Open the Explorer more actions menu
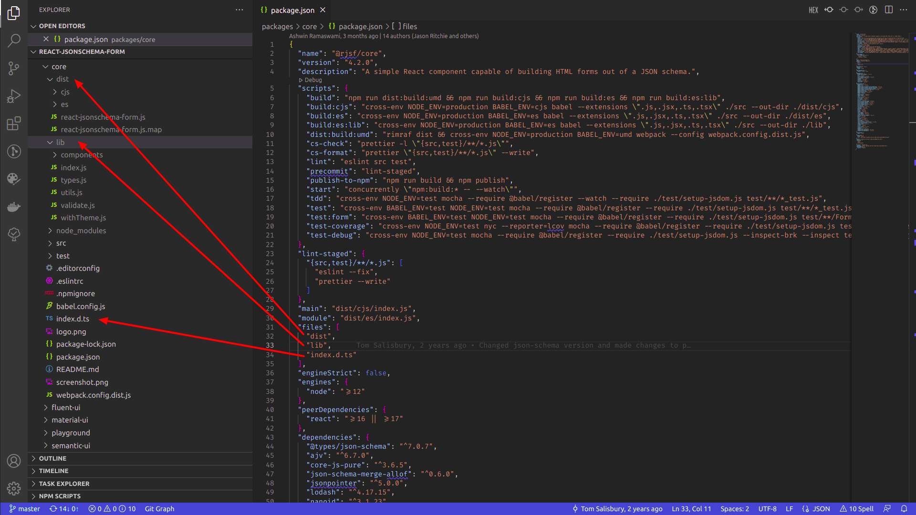Image resolution: width=916 pixels, height=515 pixels. [239, 10]
